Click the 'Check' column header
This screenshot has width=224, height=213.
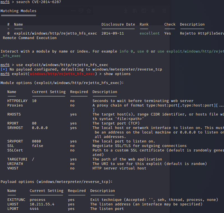tap(170, 24)
